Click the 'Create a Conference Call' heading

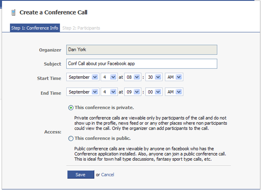[53, 13]
